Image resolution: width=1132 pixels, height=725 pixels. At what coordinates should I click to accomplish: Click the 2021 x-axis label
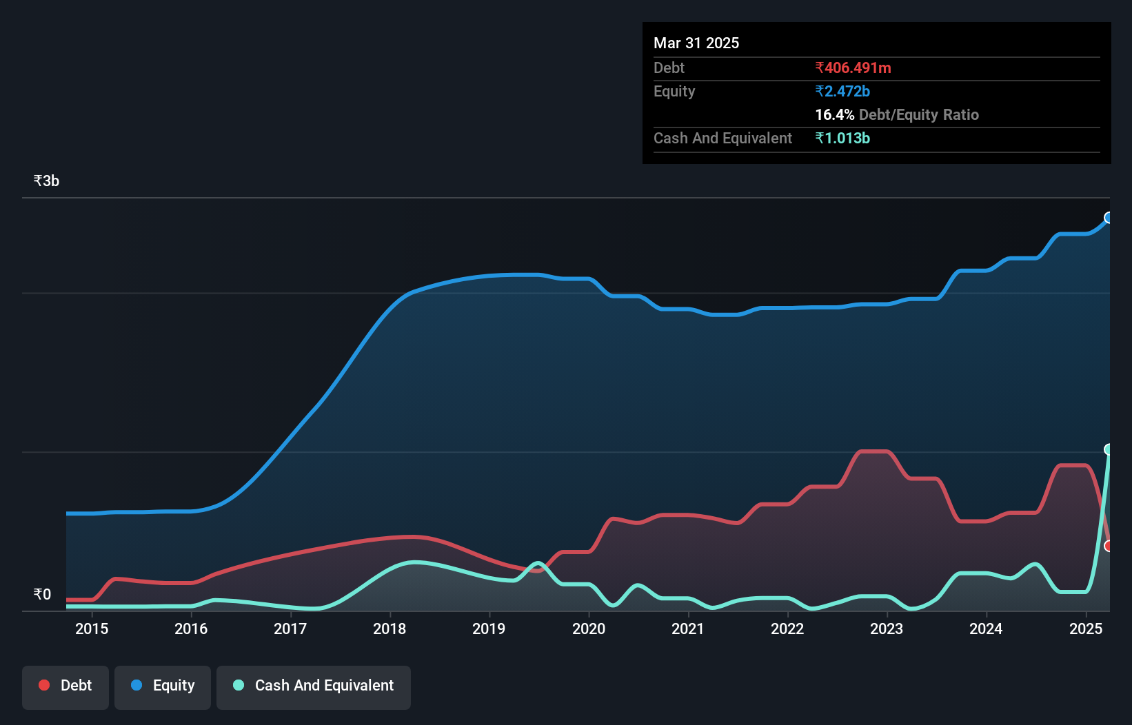[688, 629]
